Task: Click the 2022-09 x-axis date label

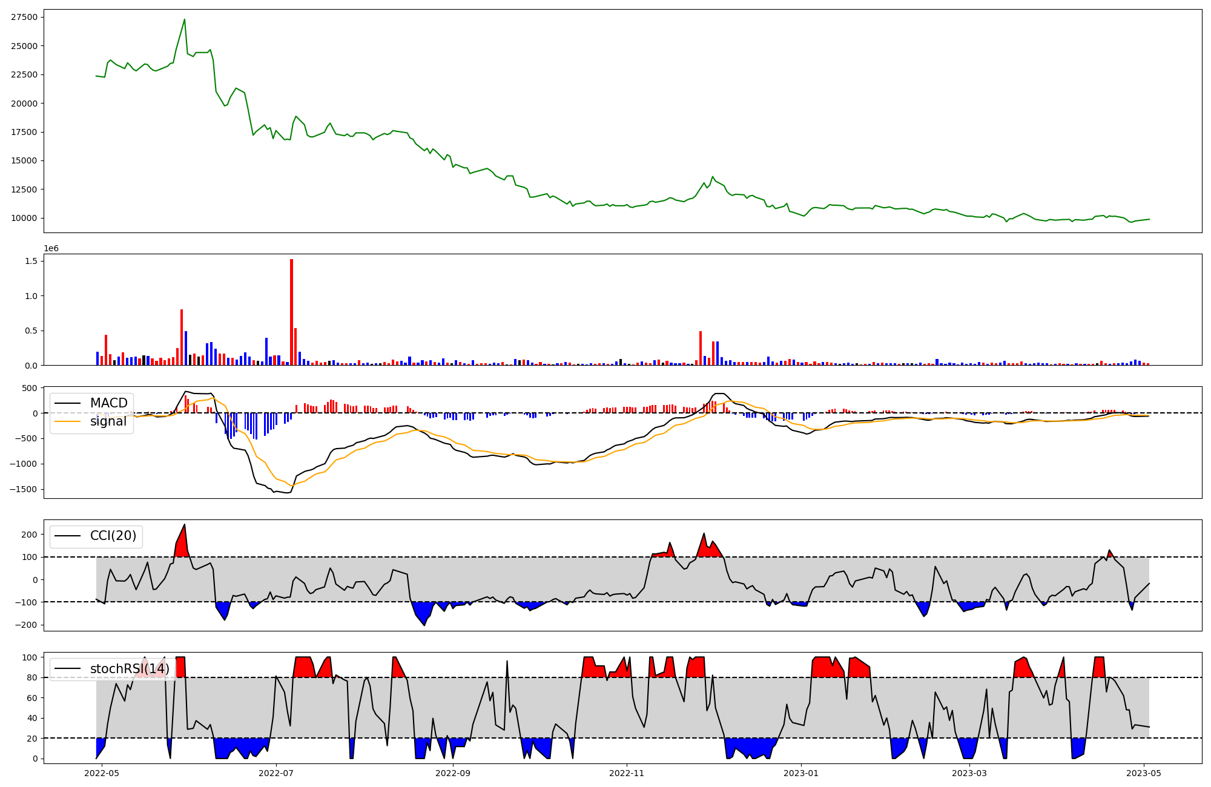Action: pos(453,773)
